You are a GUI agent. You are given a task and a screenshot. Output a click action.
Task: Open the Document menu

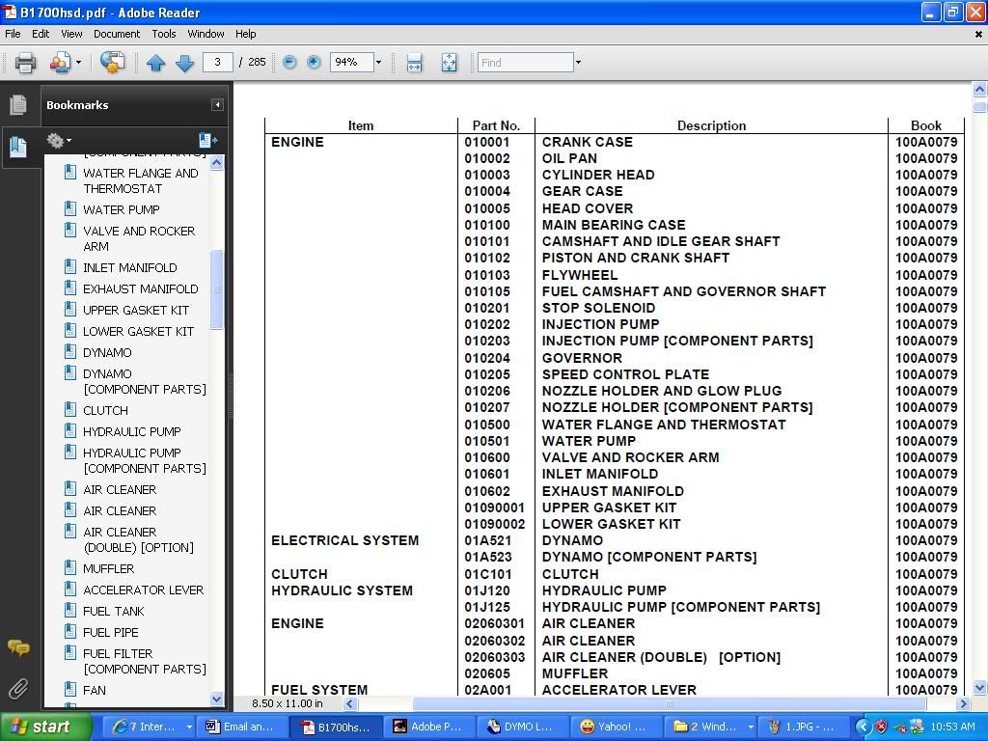117,34
